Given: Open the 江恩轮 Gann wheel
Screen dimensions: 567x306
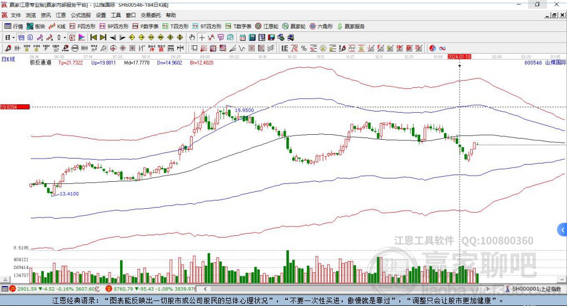Looking at the screenshot, I should tap(267, 27).
